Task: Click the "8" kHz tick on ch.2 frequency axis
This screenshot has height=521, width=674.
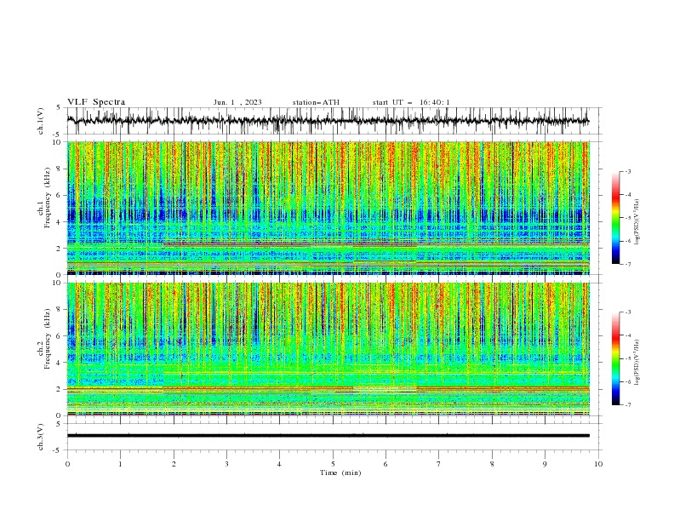Action: pos(59,310)
